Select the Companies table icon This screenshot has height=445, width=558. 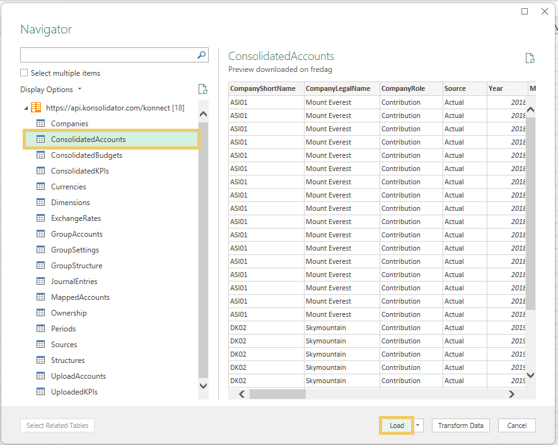(x=40, y=123)
